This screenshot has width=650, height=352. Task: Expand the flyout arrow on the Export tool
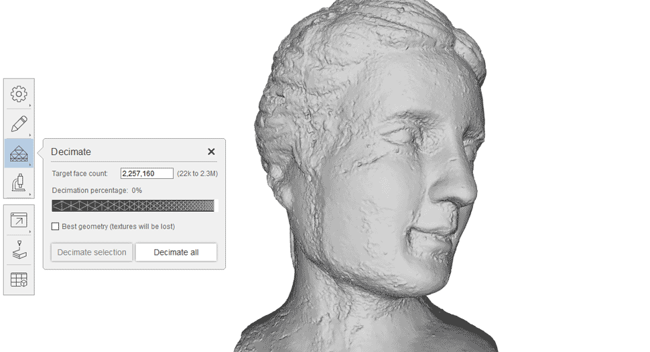(30, 232)
